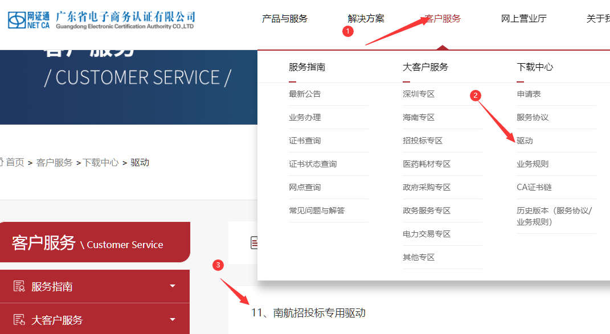Expand the 大客户服务 sidebar arrow
The width and height of the screenshot is (610, 334).
point(173,320)
